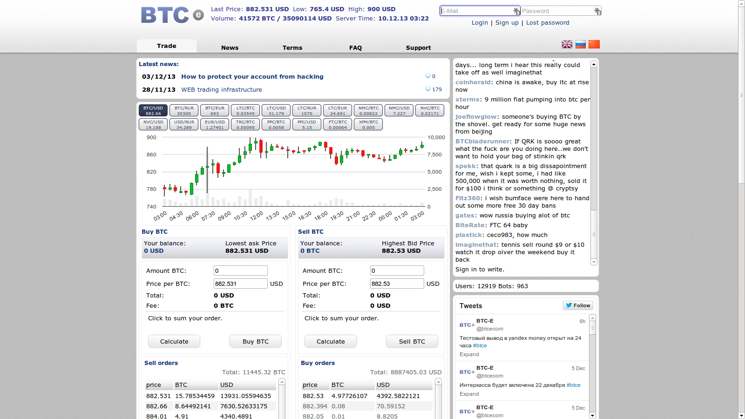The width and height of the screenshot is (745, 419).
Task: Select BTC/USD pair
Action: 153,110
